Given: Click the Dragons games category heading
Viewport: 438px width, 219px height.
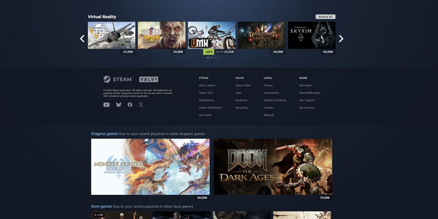Looking at the screenshot, I should tap(104, 134).
